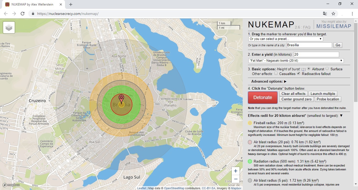View the site security lock info
The image size is (358, 190).
[33, 14]
